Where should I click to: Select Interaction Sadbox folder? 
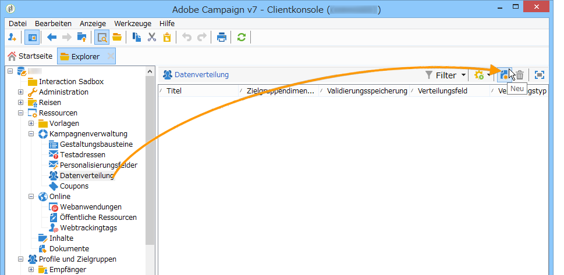pos(71,82)
